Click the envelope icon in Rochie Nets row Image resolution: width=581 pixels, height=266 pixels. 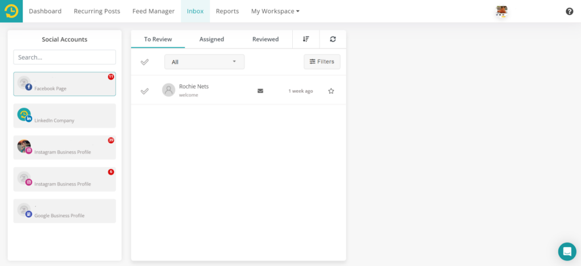click(260, 91)
